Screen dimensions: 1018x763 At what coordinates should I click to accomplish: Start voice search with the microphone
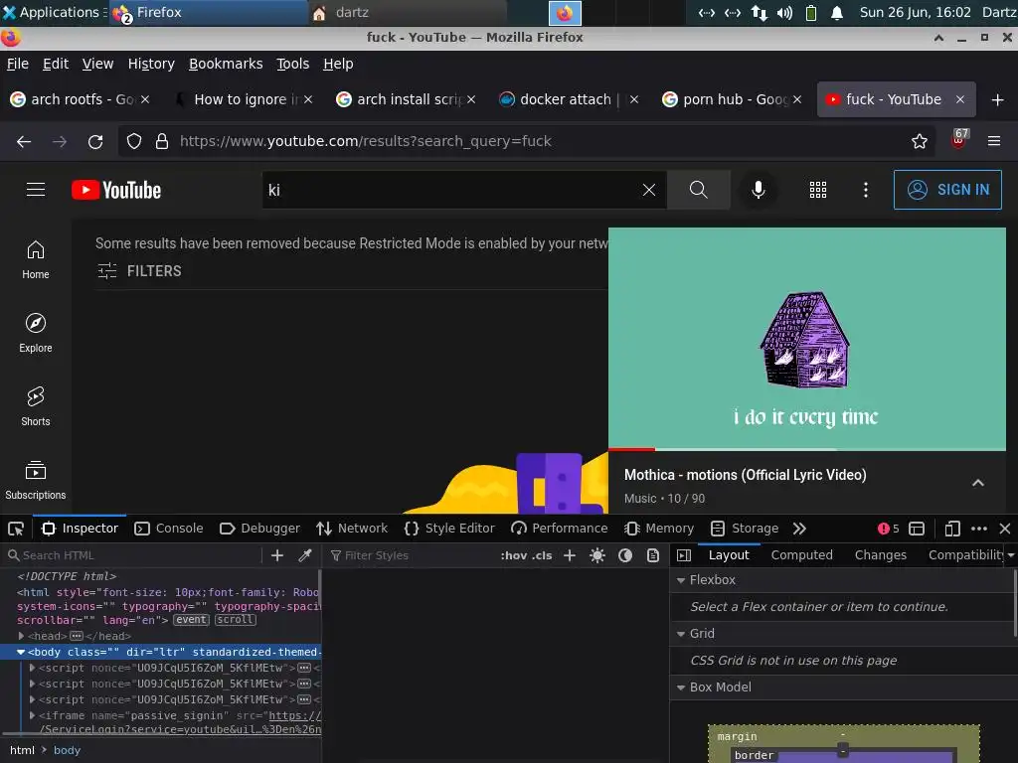click(x=758, y=190)
